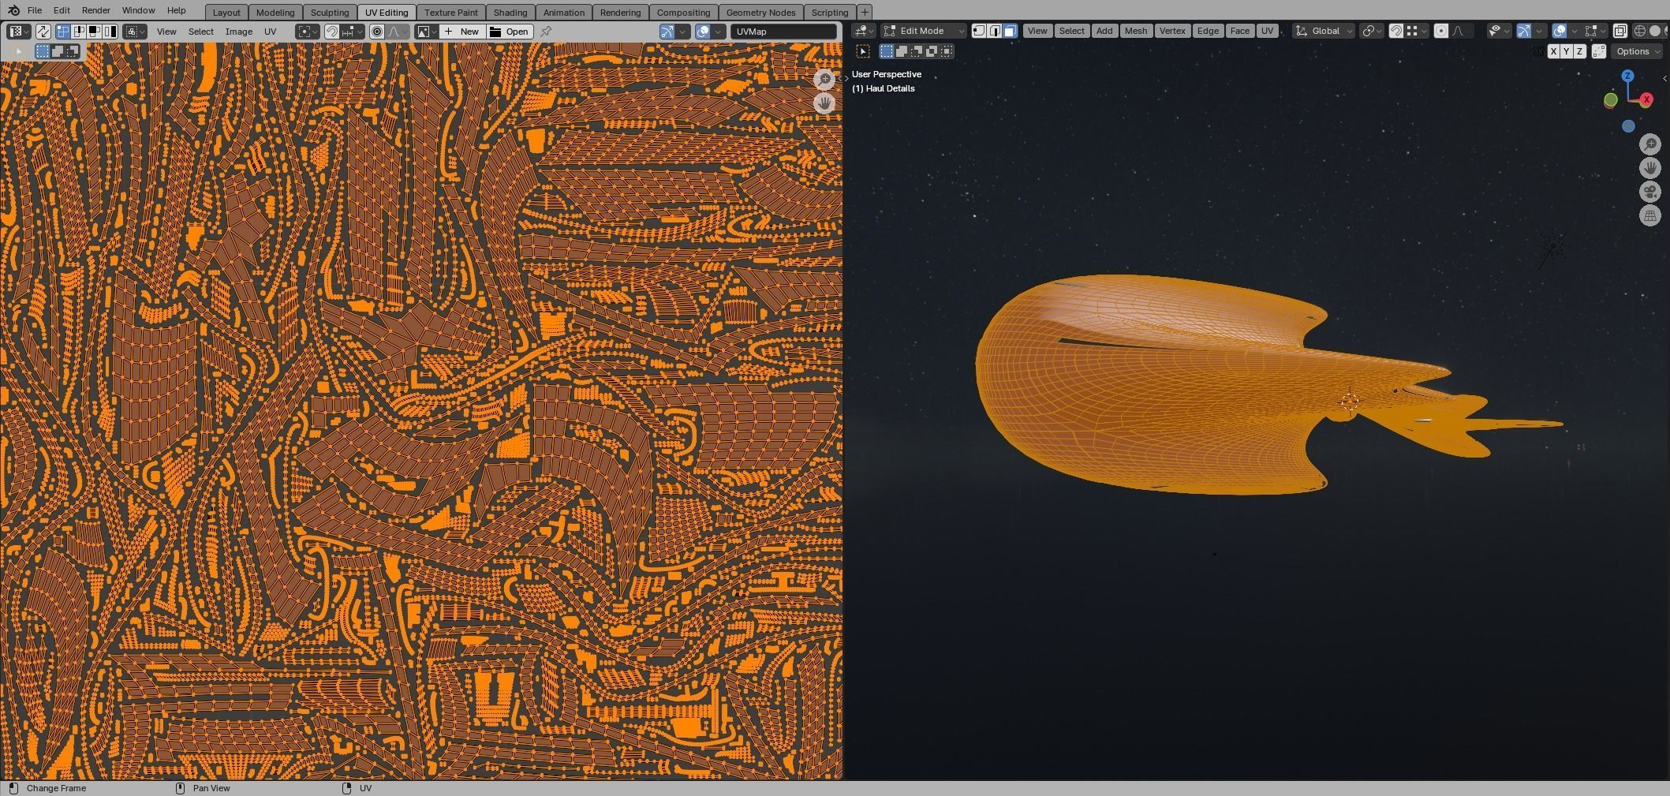
Task: Open 3D viewport editor type dropdown
Action: tap(864, 31)
